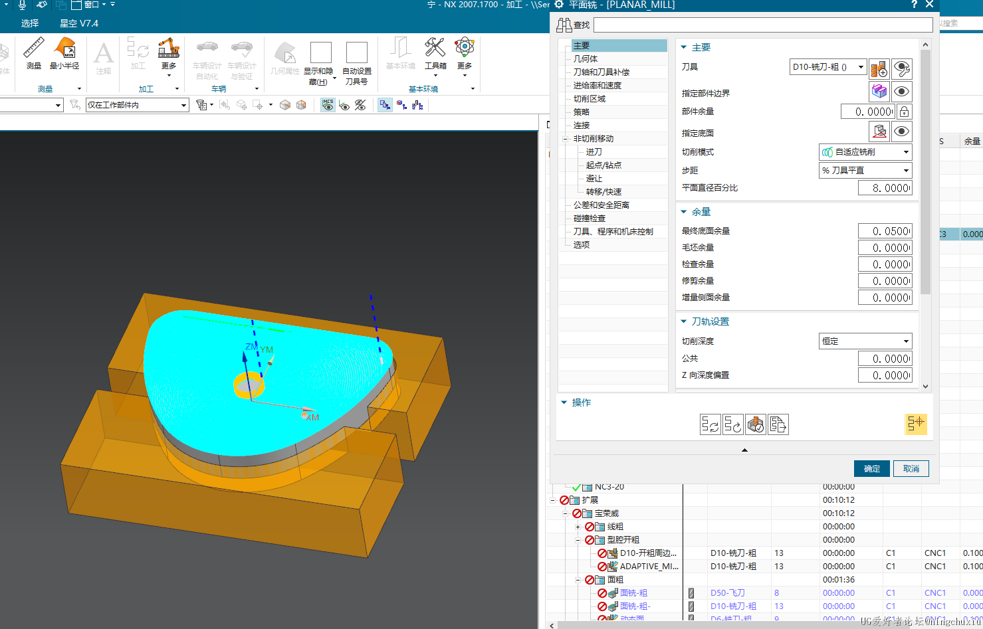The width and height of the screenshot is (983, 629).
Task: Click the edit/display tool wrench-eye icon
Action: pyautogui.click(x=901, y=68)
